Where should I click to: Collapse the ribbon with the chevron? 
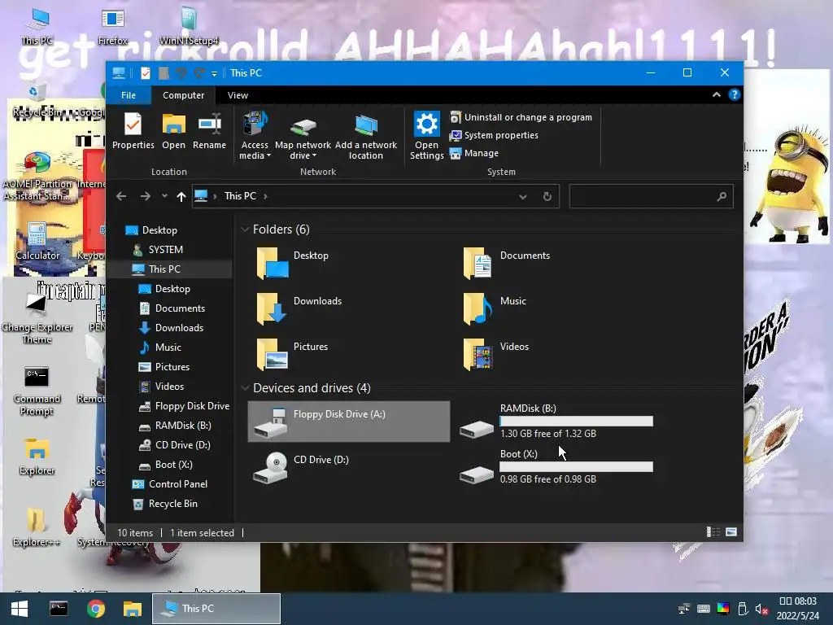[716, 94]
